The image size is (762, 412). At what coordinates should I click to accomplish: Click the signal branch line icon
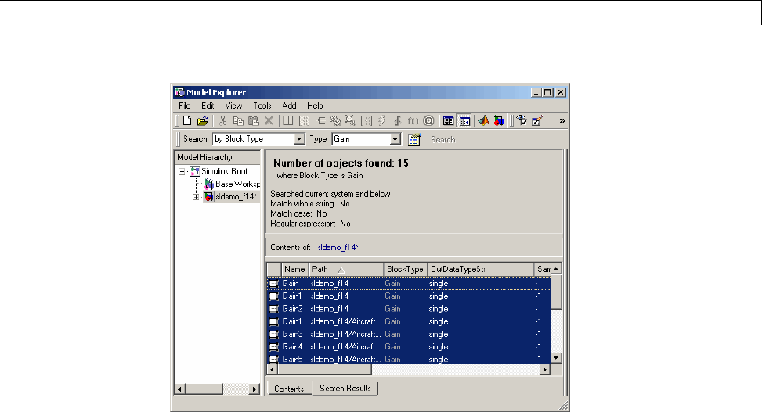click(x=320, y=121)
